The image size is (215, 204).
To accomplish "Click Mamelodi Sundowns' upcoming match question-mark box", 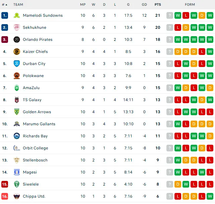I will click(170, 15).
